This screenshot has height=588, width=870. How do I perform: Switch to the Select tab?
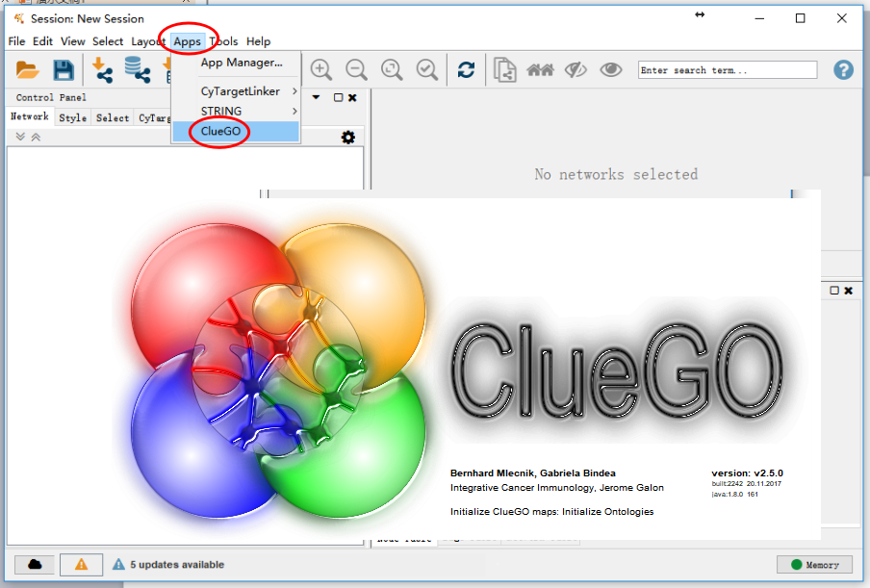point(113,117)
